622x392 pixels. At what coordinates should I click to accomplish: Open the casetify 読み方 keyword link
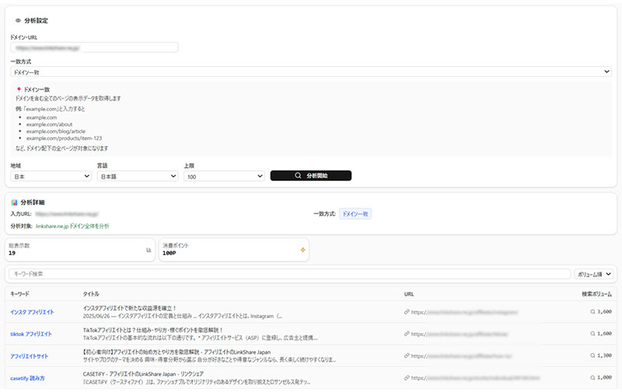(27, 377)
